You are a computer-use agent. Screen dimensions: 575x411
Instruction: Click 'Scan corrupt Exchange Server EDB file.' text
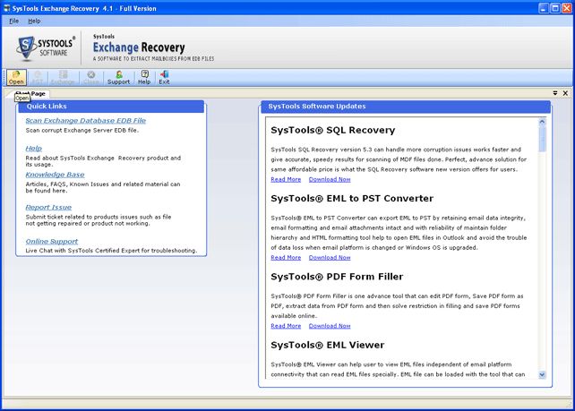coord(82,130)
